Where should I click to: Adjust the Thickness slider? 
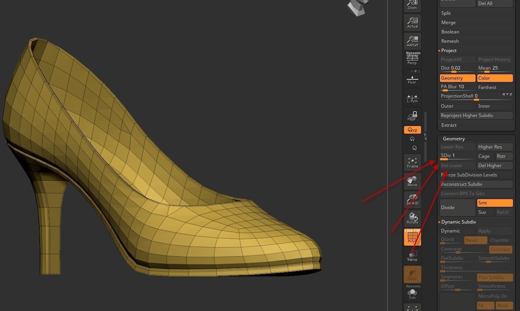(476, 268)
